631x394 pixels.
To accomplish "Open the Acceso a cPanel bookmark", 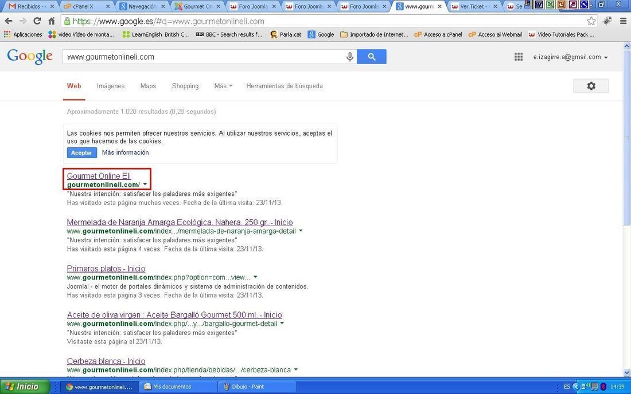I will [x=438, y=34].
